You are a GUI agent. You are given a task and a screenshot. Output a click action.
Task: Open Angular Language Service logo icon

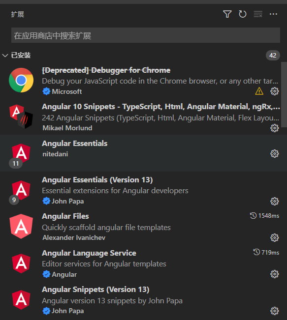[x=21, y=263]
